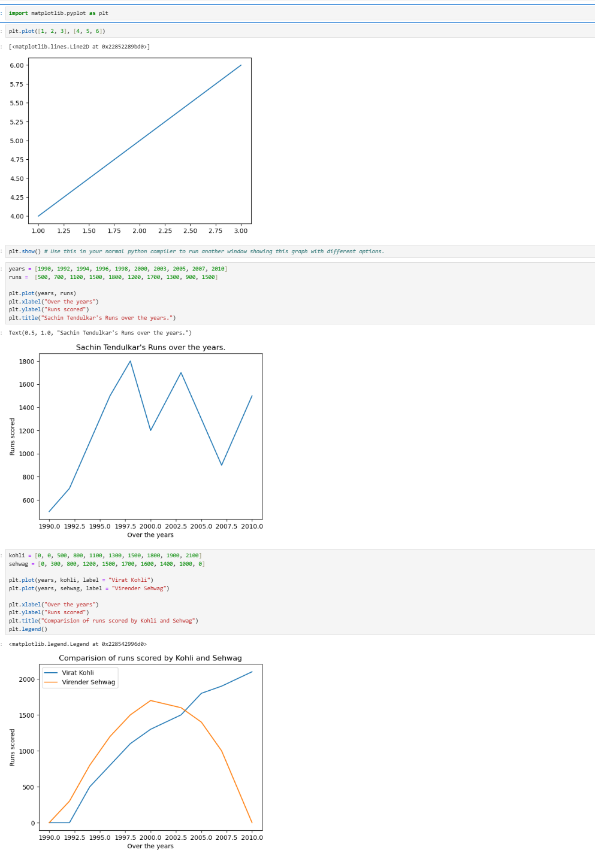Click the orange line swatch in the legend

[x=51, y=682]
